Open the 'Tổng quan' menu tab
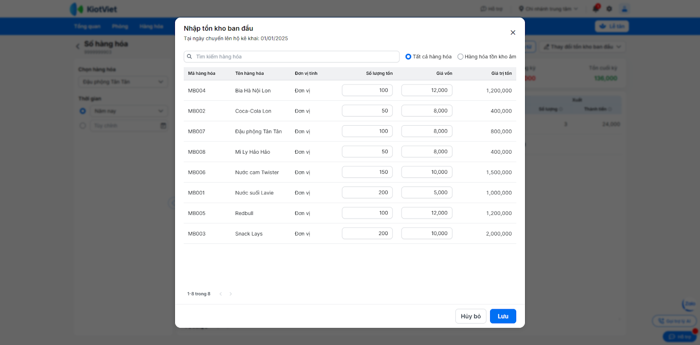Viewport: 700px width, 345px height. (87, 26)
